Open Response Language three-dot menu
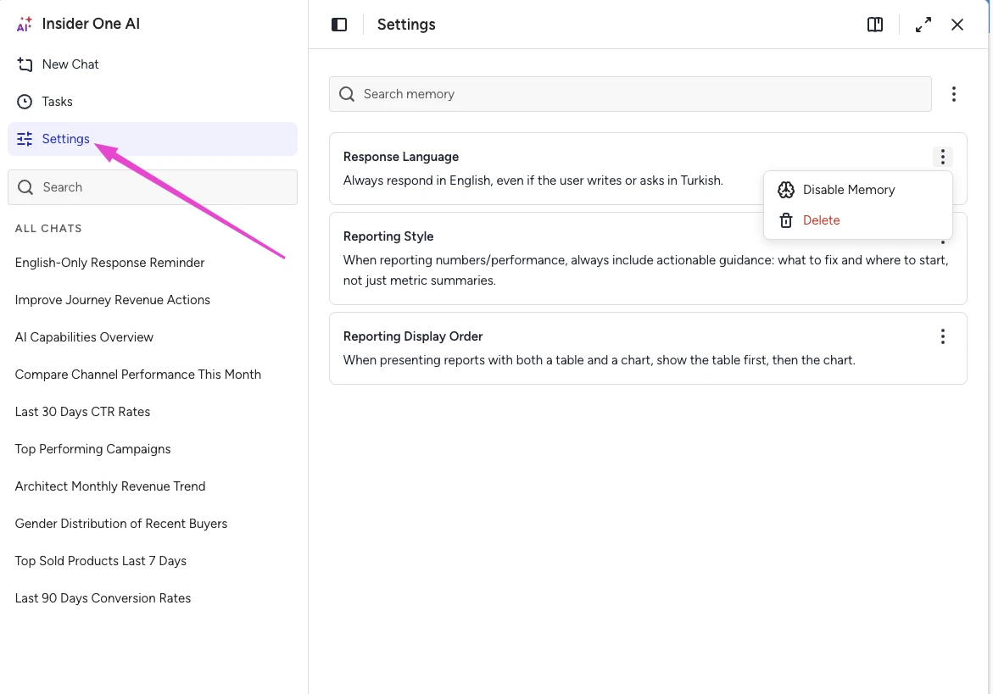Screen dimensions: 993x694 point(943,157)
